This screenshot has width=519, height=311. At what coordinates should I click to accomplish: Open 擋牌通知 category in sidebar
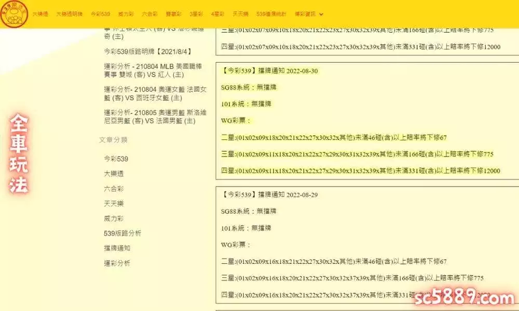coord(117,248)
